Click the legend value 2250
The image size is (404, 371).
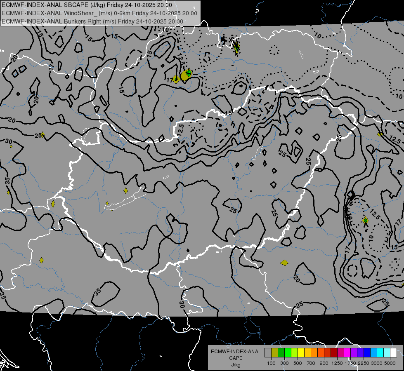click(x=363, y=363)
